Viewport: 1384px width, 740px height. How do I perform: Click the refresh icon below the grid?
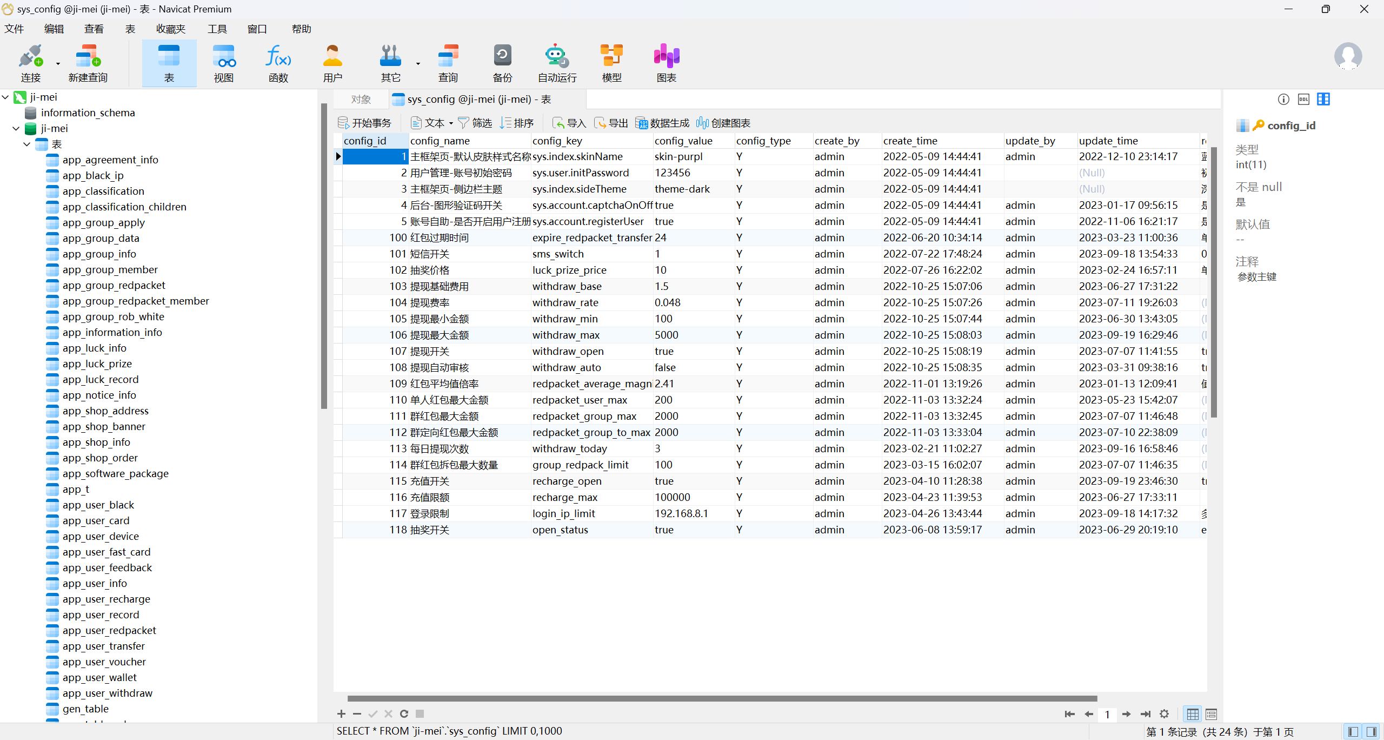coord(404,714)
